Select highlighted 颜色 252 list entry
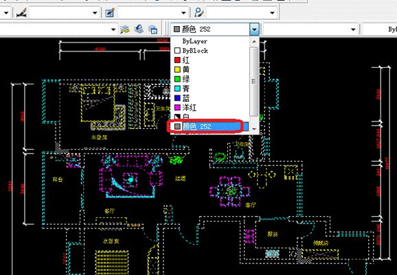The width and height of the screenshot is (397, 275). pyautogui.click(x=208, y=126)
